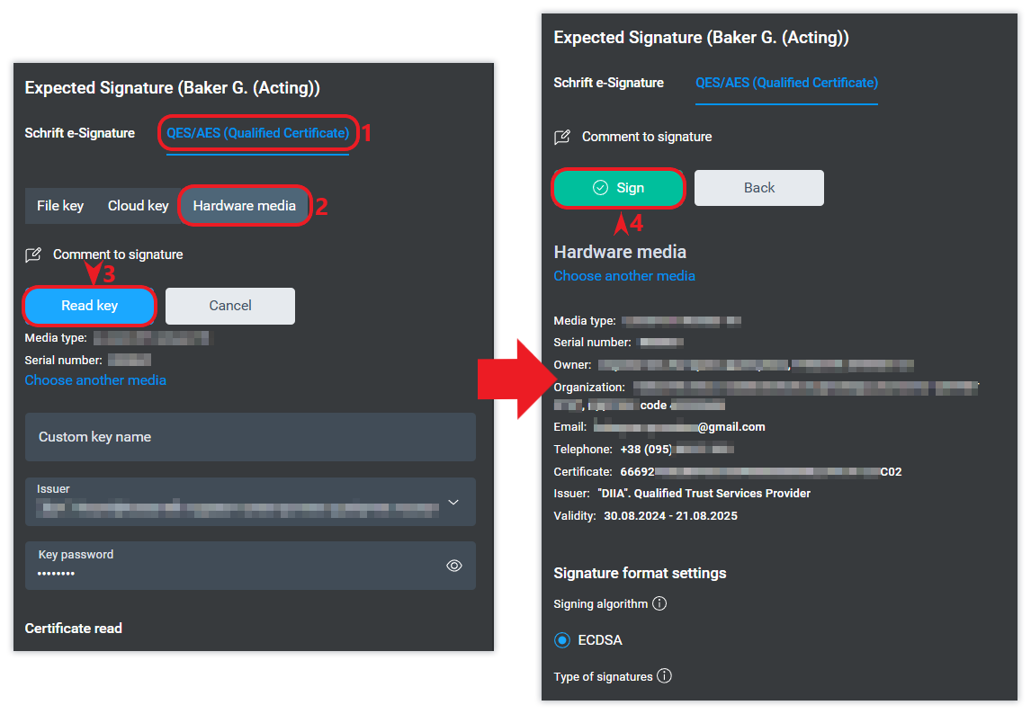Open QES/AES tab in the Read key panel
This screenshot has width=1031, height=714.
(x=257, y=133)
